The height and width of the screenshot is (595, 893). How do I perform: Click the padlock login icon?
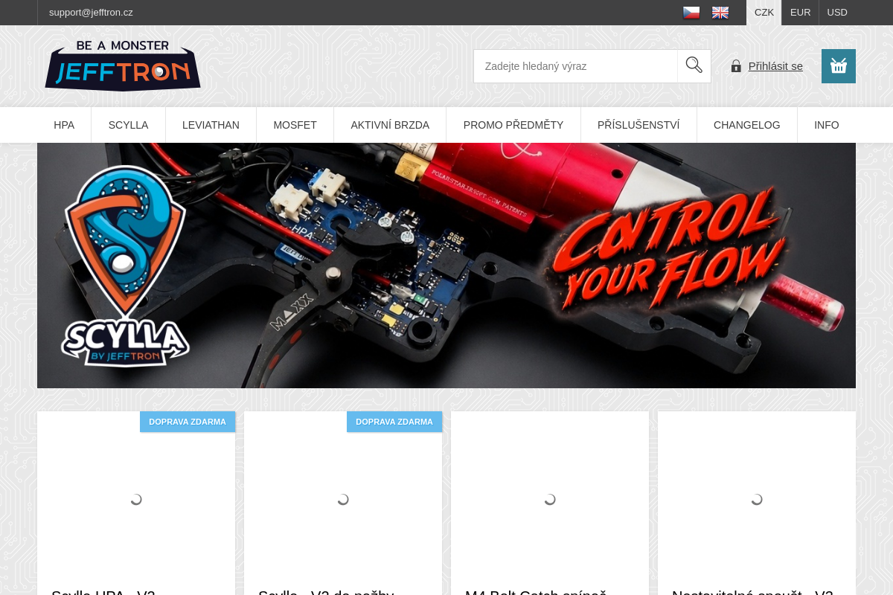[736, 66]
